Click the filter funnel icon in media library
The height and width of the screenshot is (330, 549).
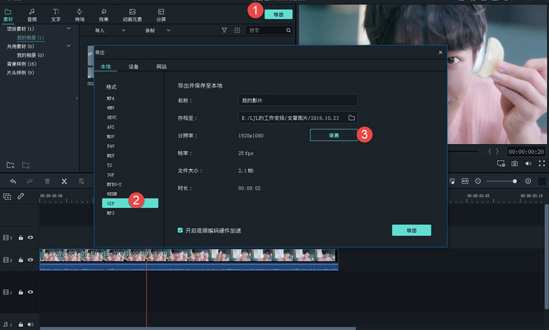(x=224, y=30)
